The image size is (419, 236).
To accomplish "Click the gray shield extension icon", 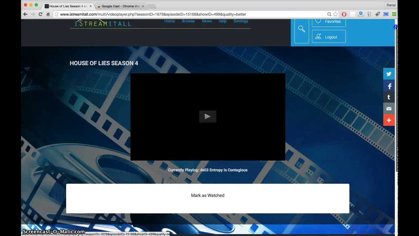I will point(369,14).
